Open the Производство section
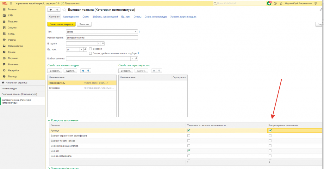This screenshot has width=324, height=169. (x=15, y=46)
